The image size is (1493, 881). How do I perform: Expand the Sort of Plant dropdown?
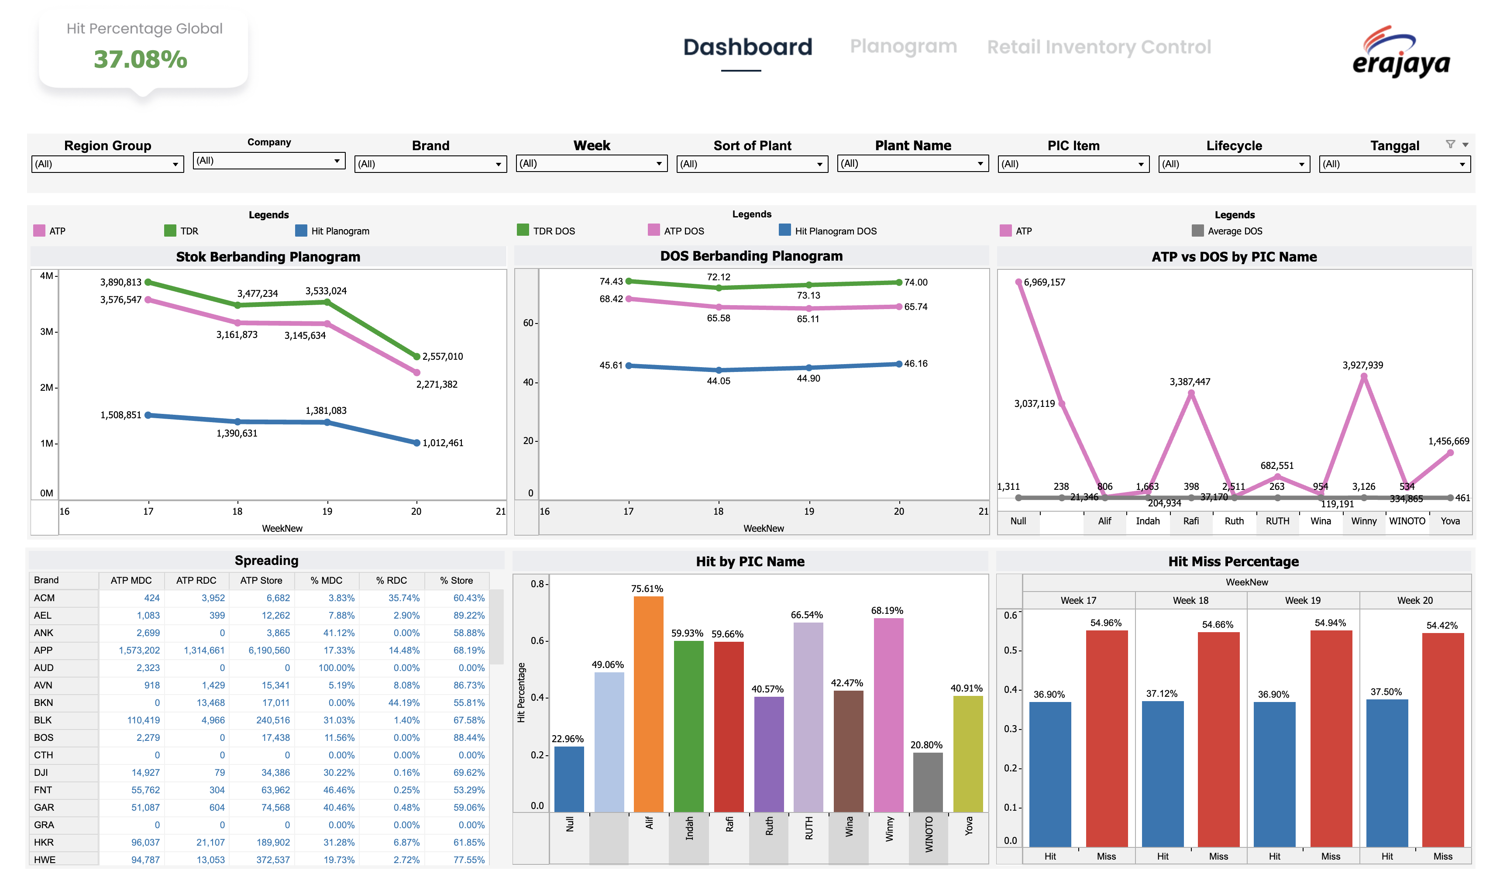(752, 165)
